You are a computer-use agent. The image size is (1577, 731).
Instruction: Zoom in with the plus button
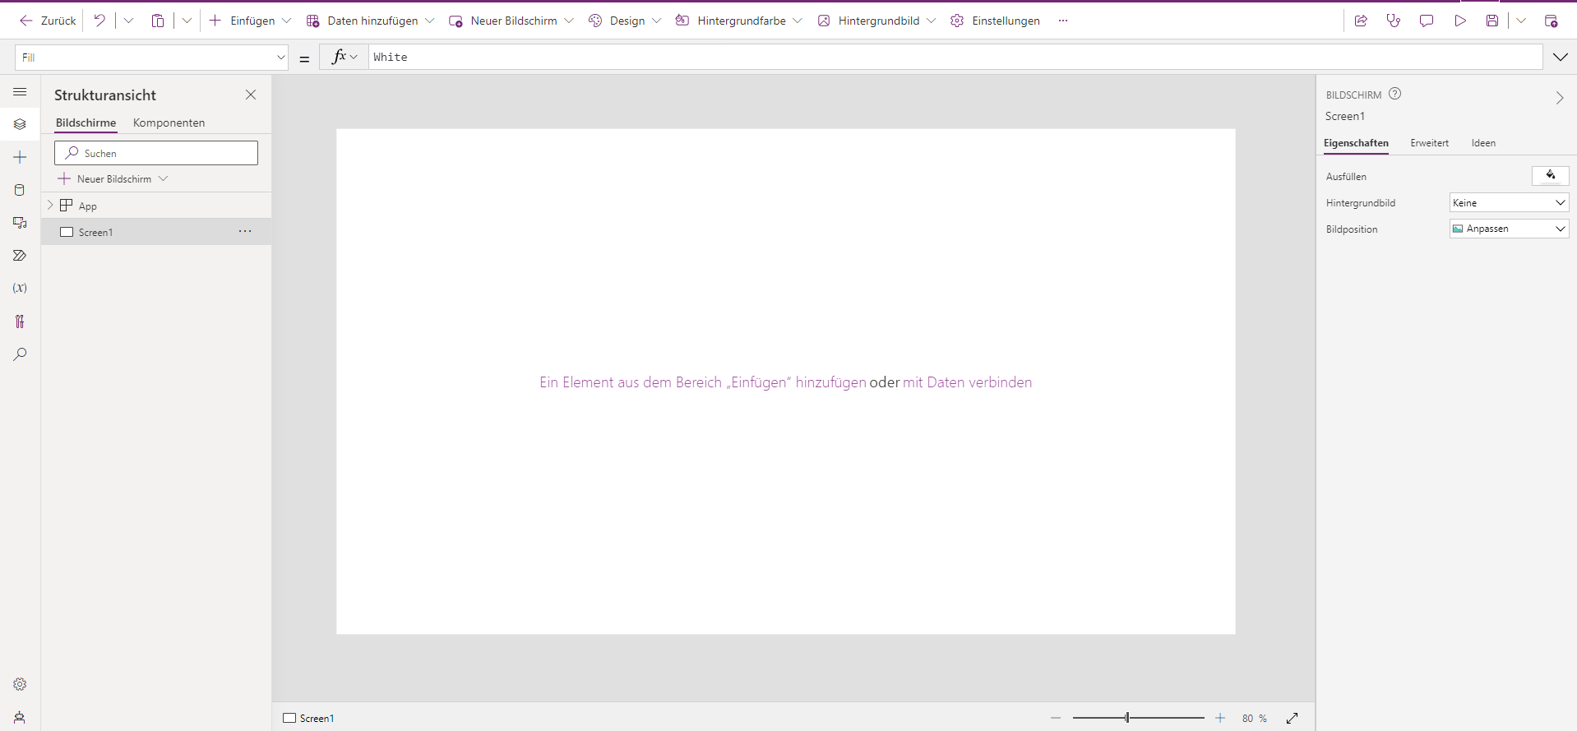1220,718
